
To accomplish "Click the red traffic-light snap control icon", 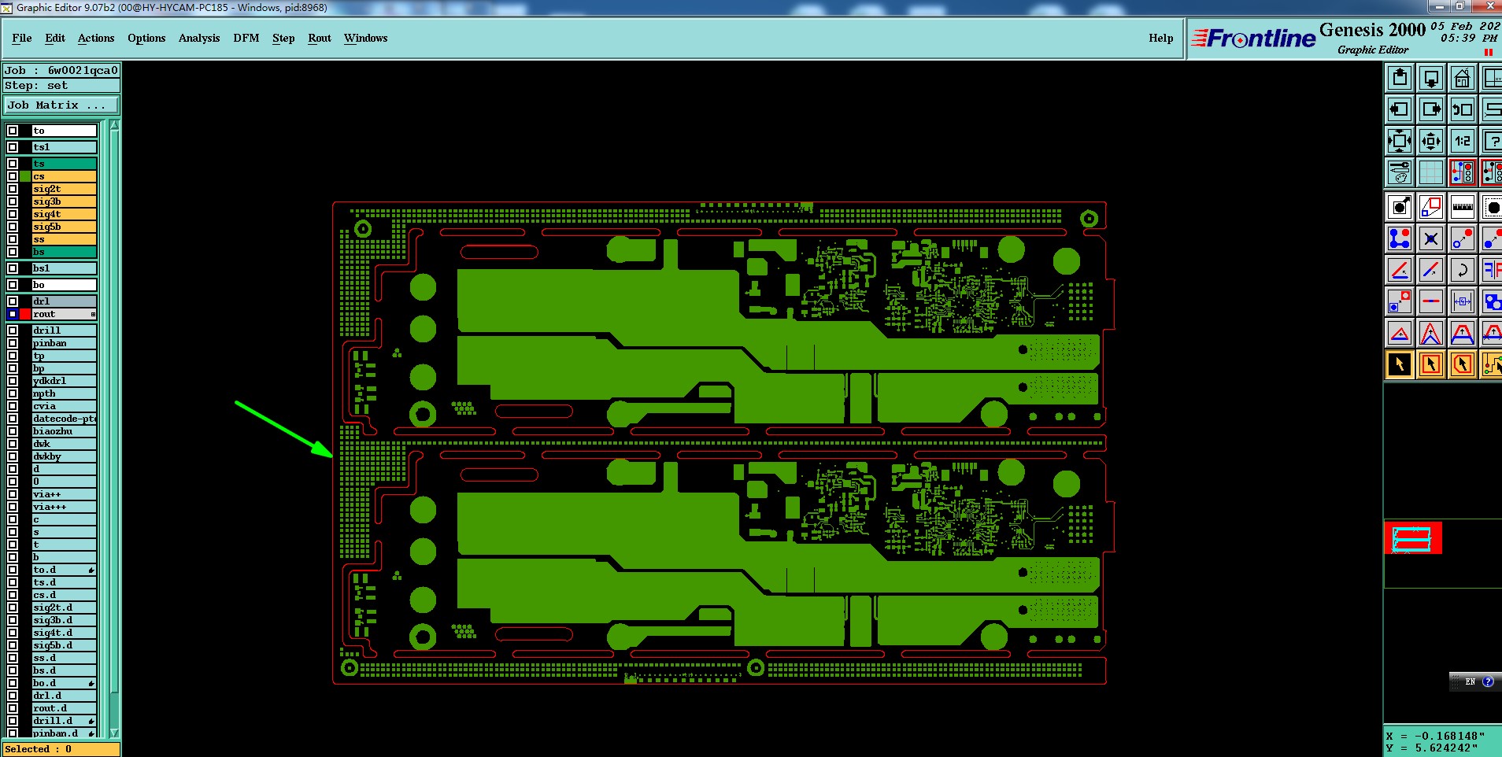I will pos(1462,172).
